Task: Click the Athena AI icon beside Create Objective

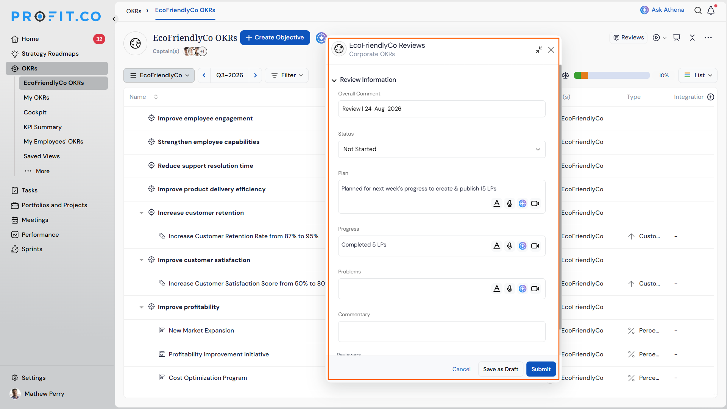Action: (321, 37)
